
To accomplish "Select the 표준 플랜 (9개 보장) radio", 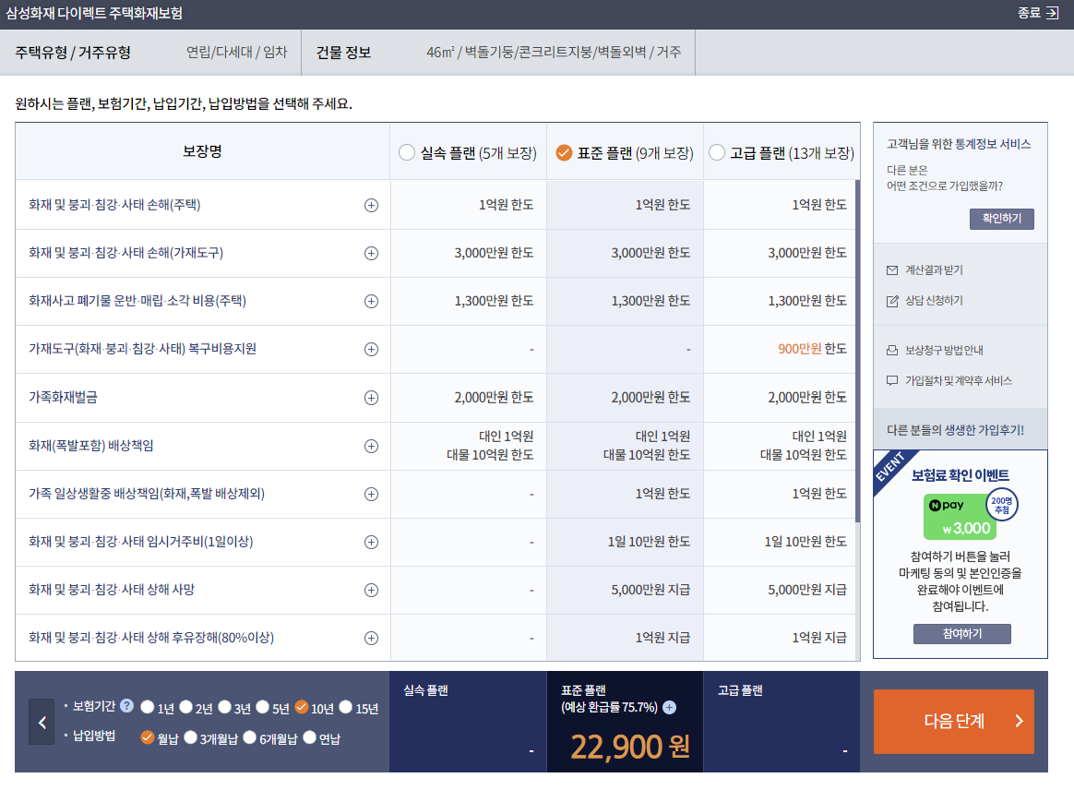I will click(x=564, y=152).
